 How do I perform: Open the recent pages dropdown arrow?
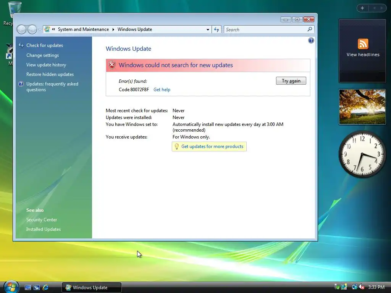[x=39, y=30]
